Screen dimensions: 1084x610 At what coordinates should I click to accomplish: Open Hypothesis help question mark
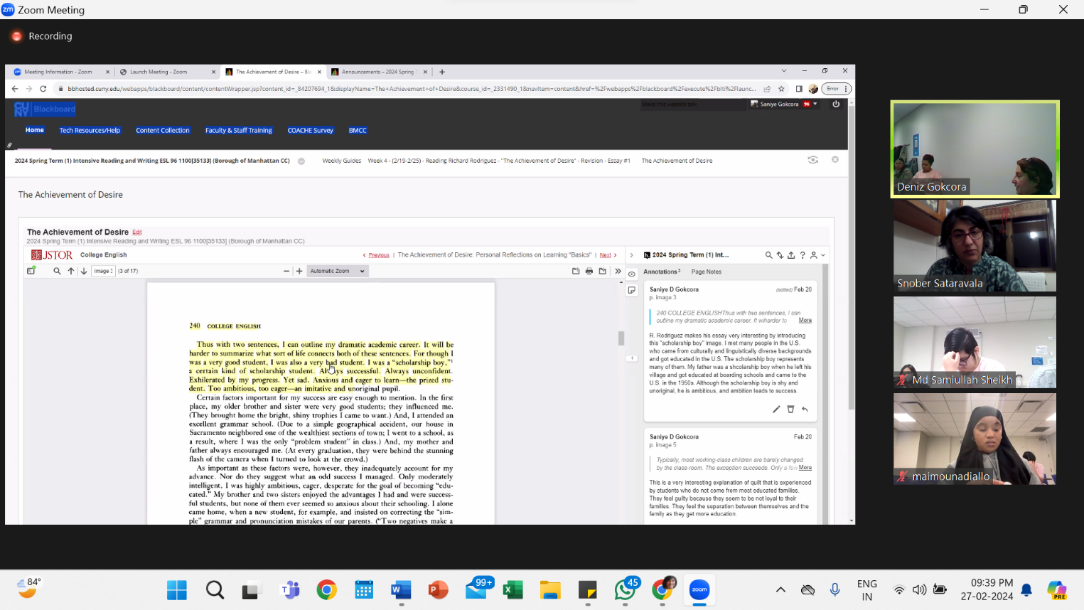[803, 255]
